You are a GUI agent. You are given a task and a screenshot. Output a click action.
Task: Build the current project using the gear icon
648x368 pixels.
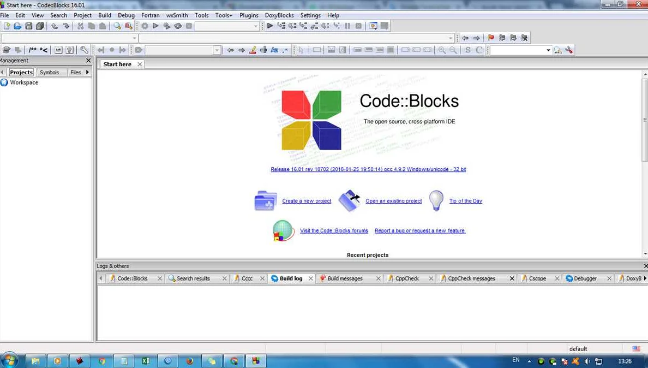point(145,26)
